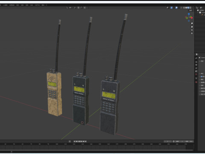Screen dimensions: 205x154
Task: Open the overlays settings dropdown arrow
Action: [179, 8]
